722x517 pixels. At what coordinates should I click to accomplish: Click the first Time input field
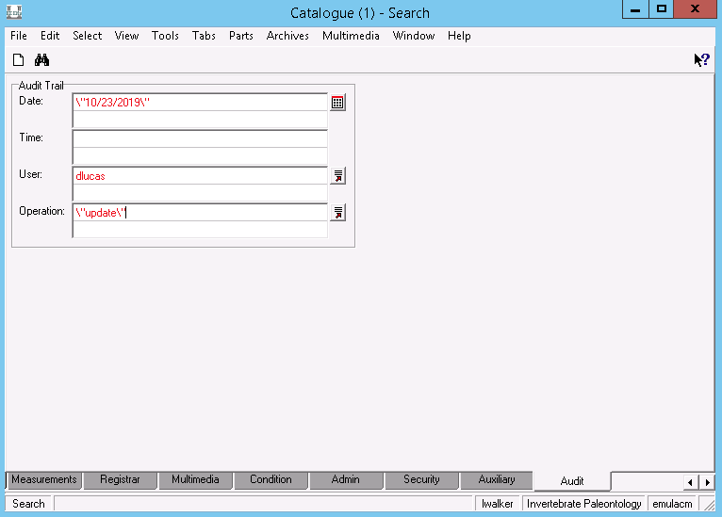click(200, 139)
